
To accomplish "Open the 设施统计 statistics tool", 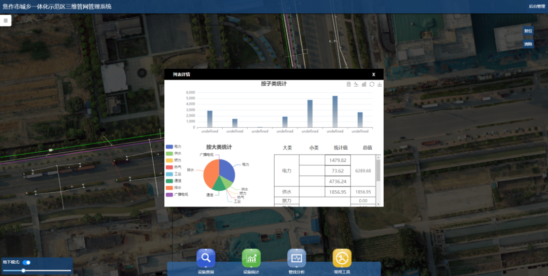I will (x=251, y=258).
